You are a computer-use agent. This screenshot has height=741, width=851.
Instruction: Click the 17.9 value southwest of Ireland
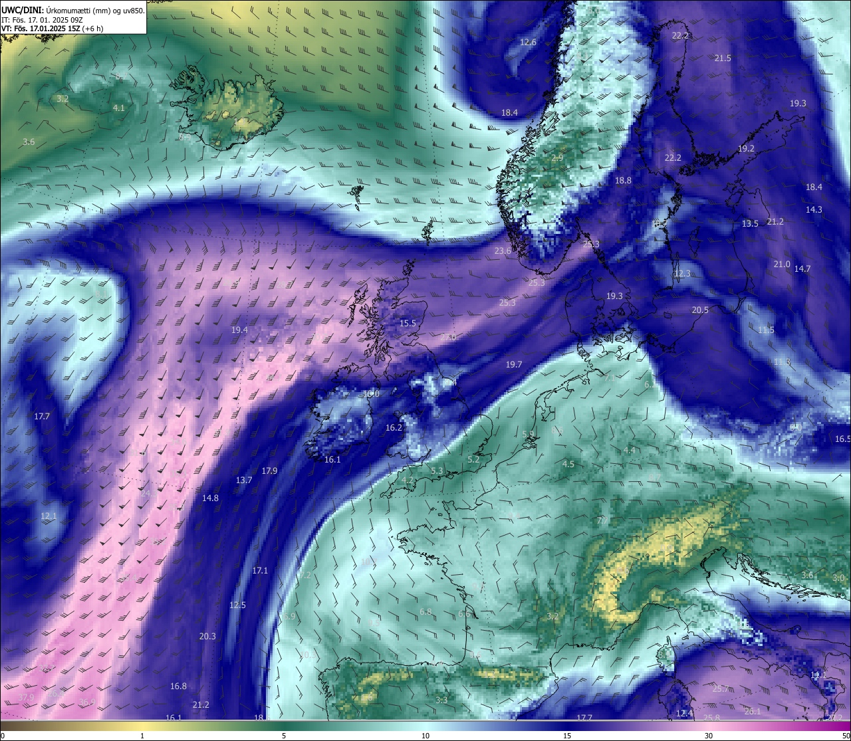click(x=269, y=471)
